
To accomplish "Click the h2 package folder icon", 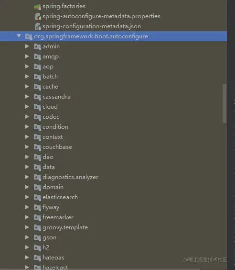I will [37, 247].
